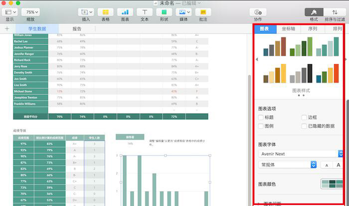Click the 形状 shape toolbar icon
The width and height of the screenshot is (349, 206).
pos(164,12)
